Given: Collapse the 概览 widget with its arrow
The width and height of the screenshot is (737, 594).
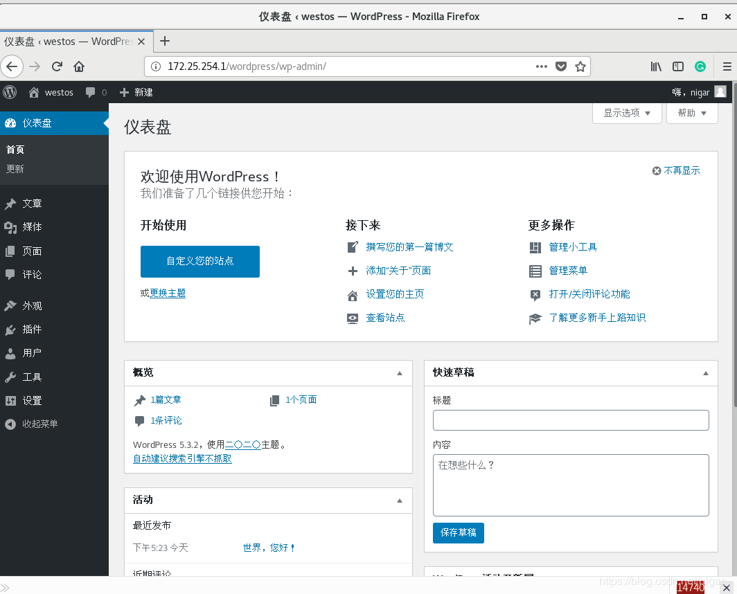Looking at the screenshot, I should click(x=400, y=373).
